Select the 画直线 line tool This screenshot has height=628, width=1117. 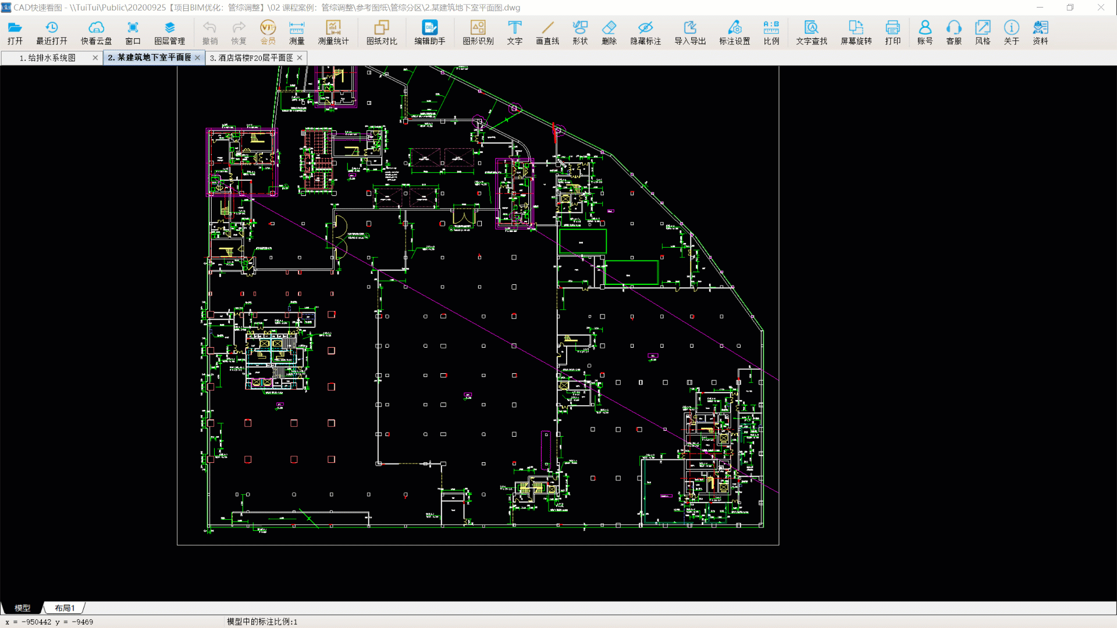pos(547,33)
